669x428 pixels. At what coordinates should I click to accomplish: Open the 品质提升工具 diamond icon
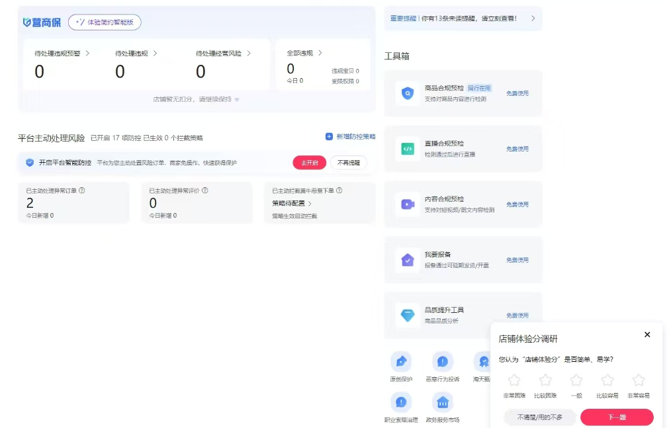click(408, 316)
